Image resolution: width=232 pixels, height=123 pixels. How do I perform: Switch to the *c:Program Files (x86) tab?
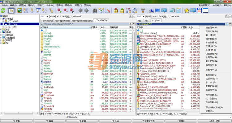pos(82,21)
